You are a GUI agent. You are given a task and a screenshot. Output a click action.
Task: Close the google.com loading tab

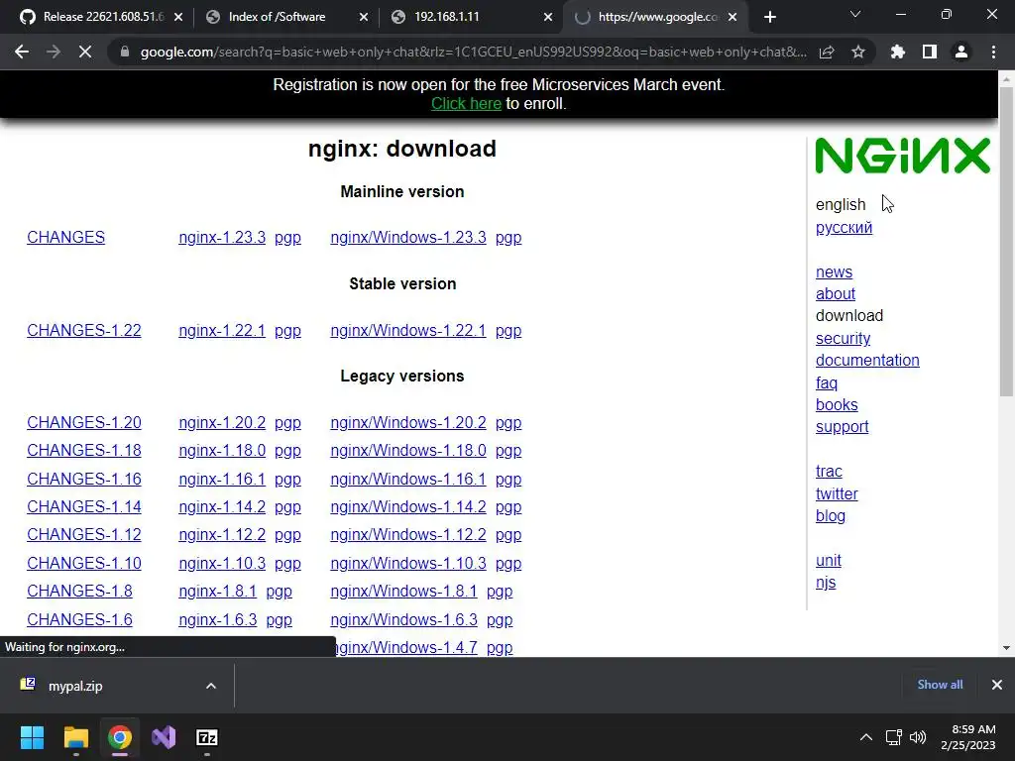[x=733, y=17]
